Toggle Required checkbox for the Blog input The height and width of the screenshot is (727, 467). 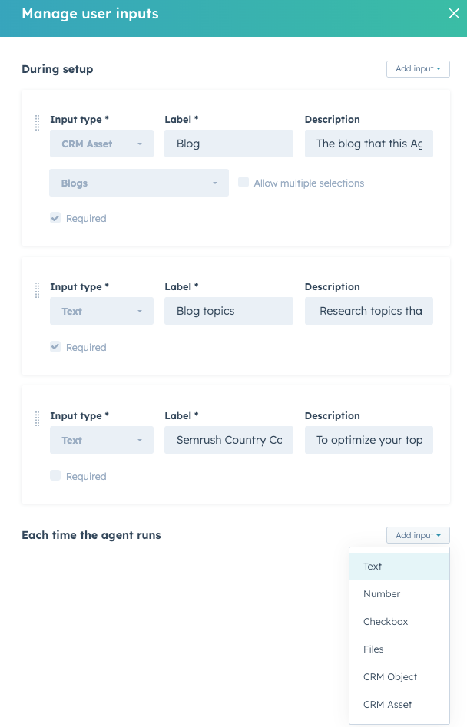[x=55, y=218]
